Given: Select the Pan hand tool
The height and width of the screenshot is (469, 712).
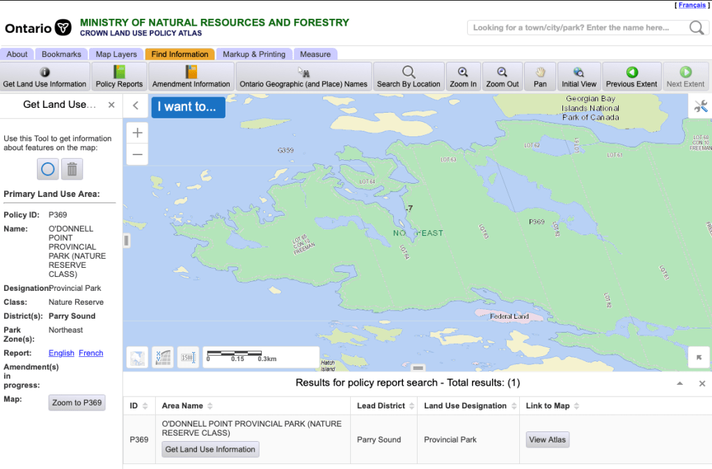Looking at the screenshot, I should (540, 77).
